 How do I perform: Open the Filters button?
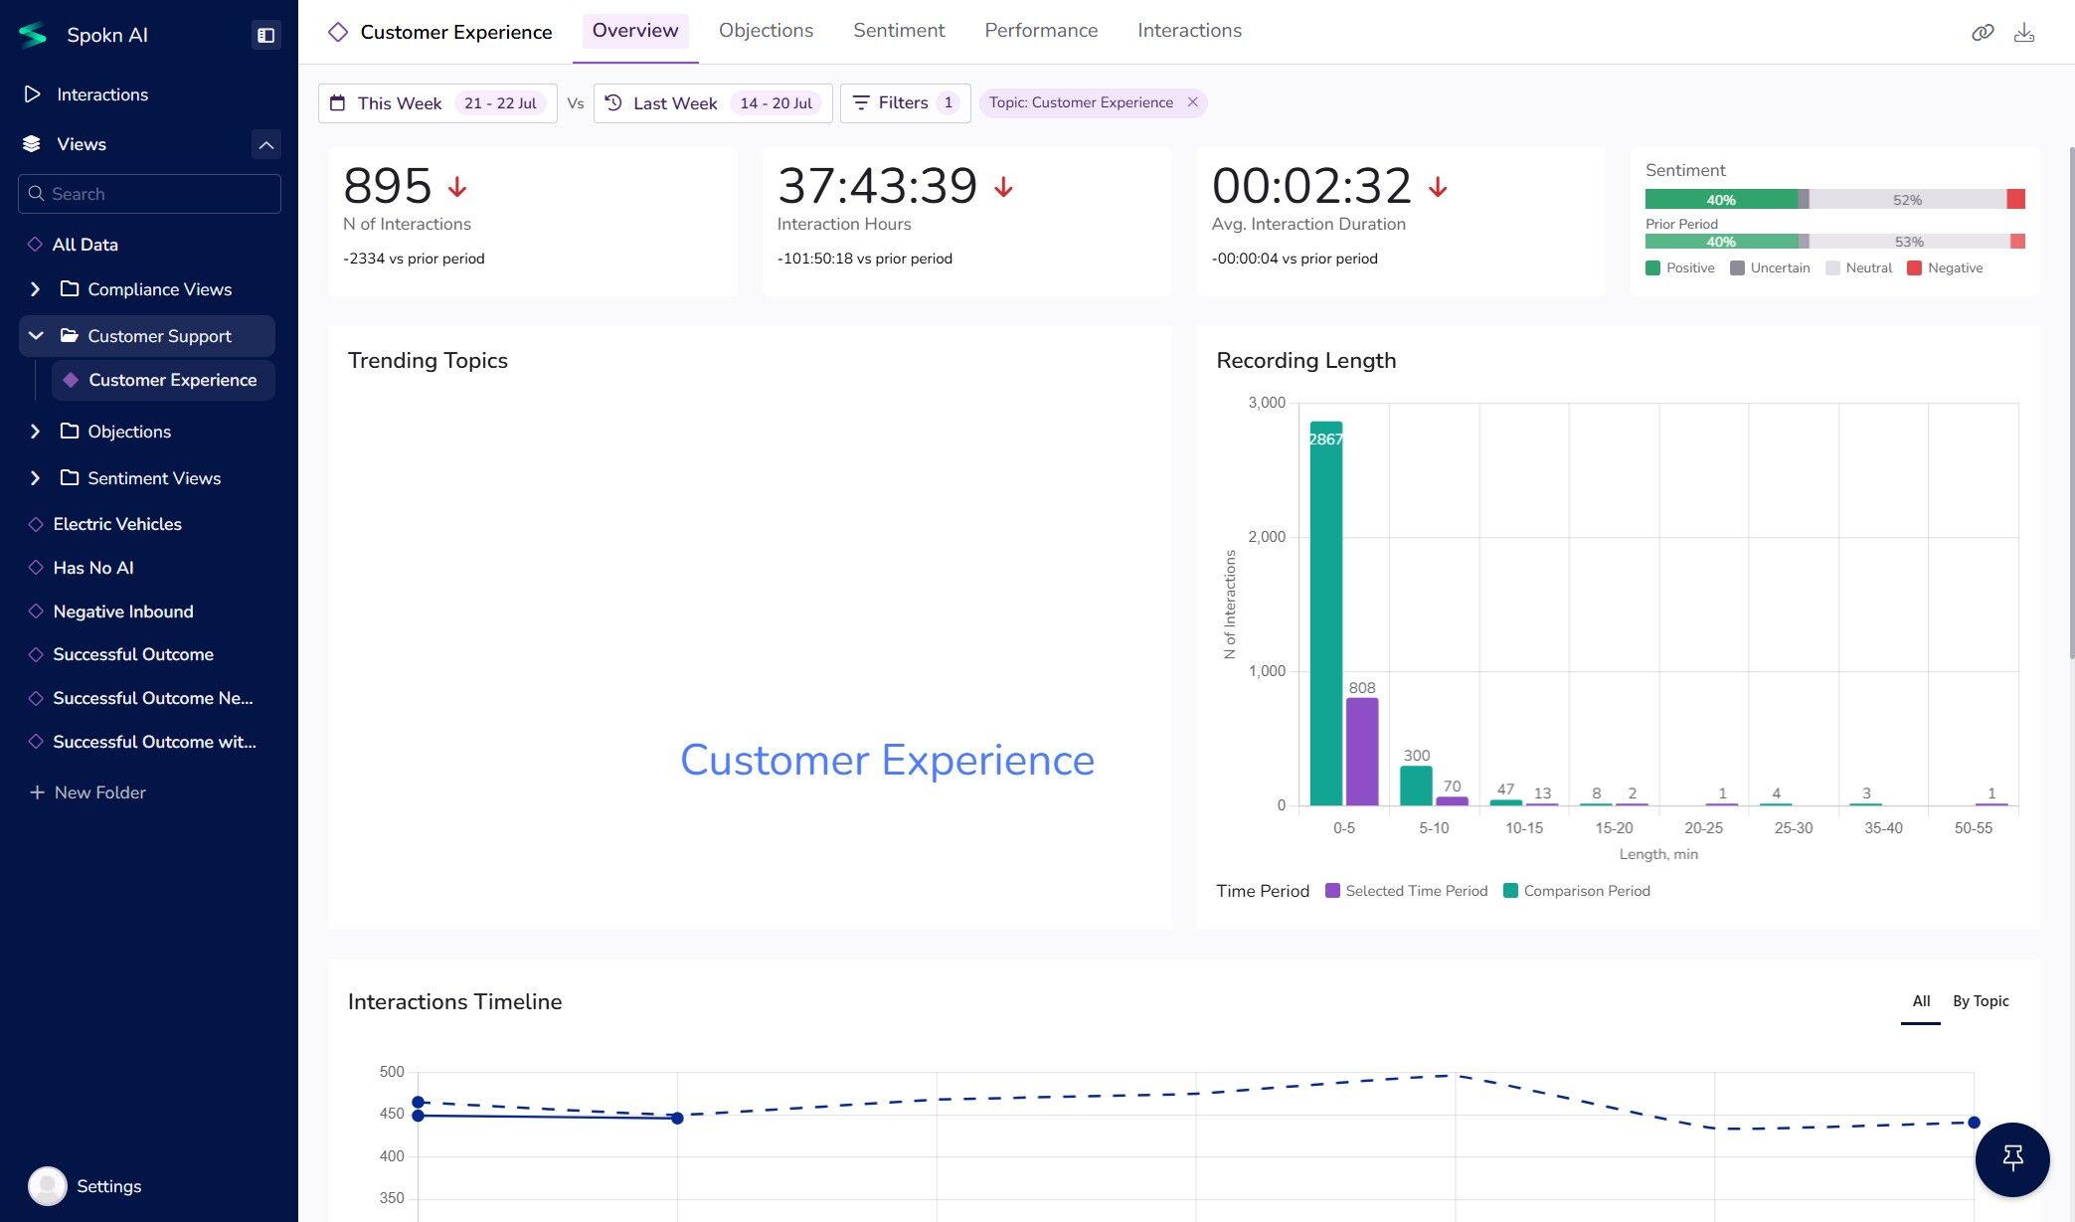(x=904, y=102)
